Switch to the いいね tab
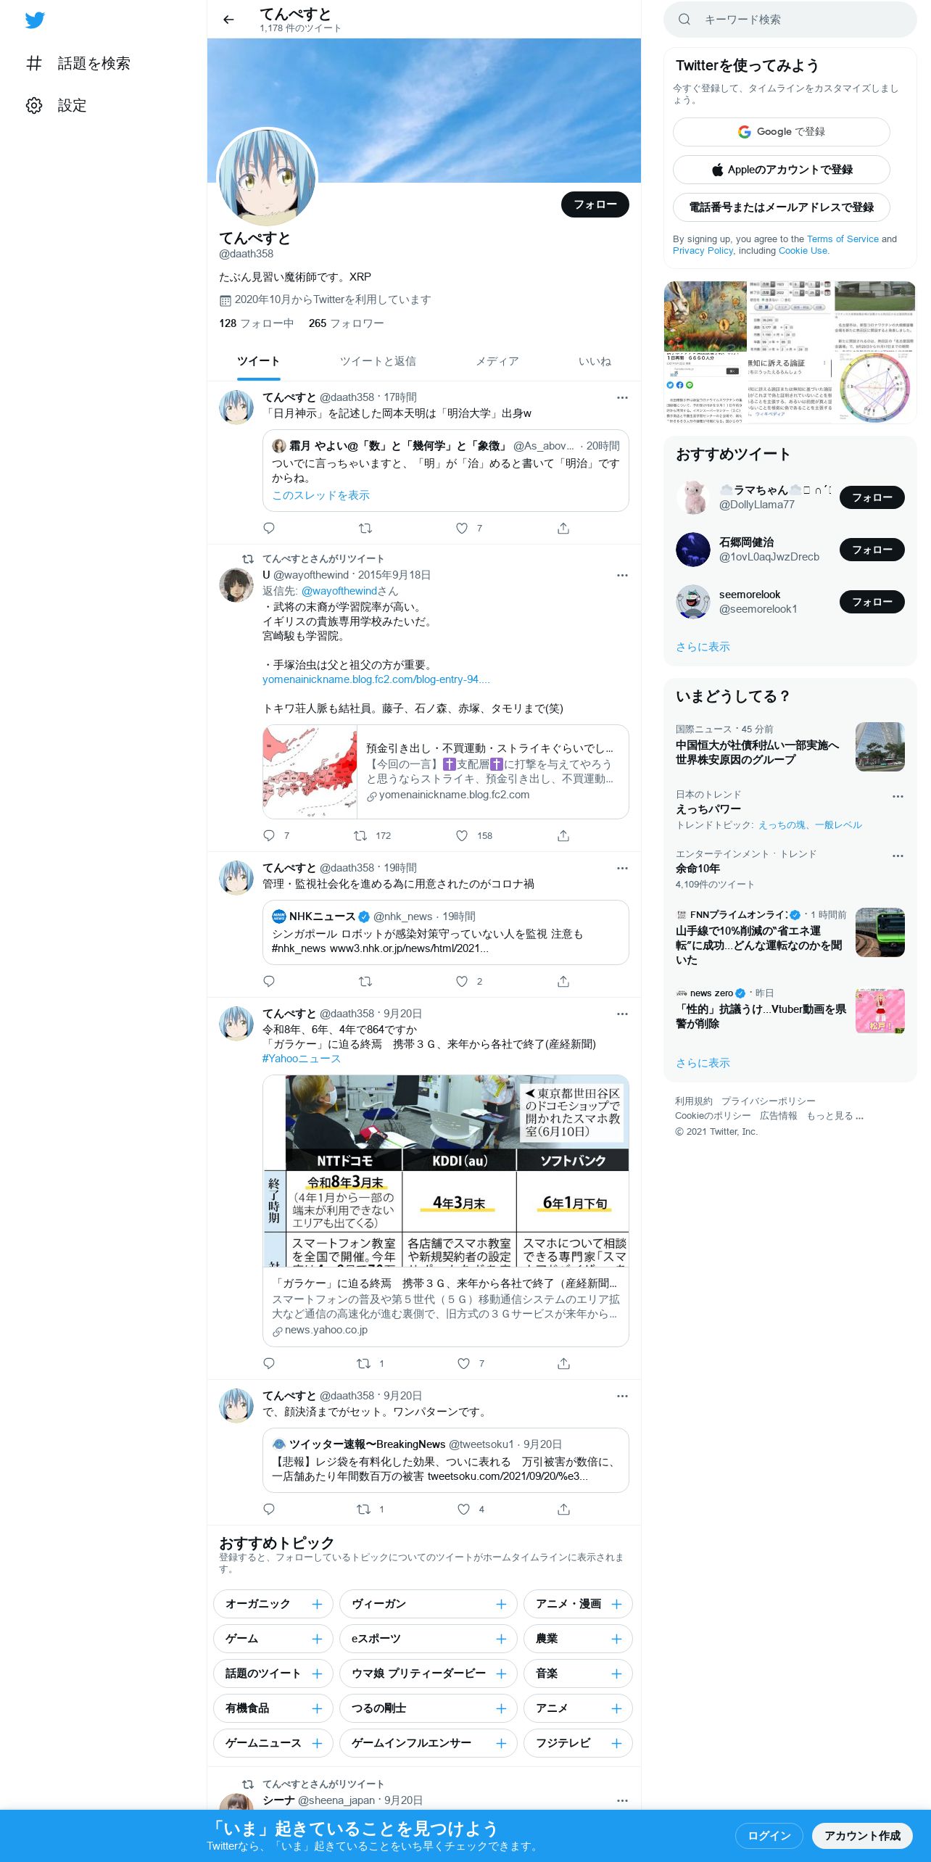931x1862 pixels. (595, 361)
